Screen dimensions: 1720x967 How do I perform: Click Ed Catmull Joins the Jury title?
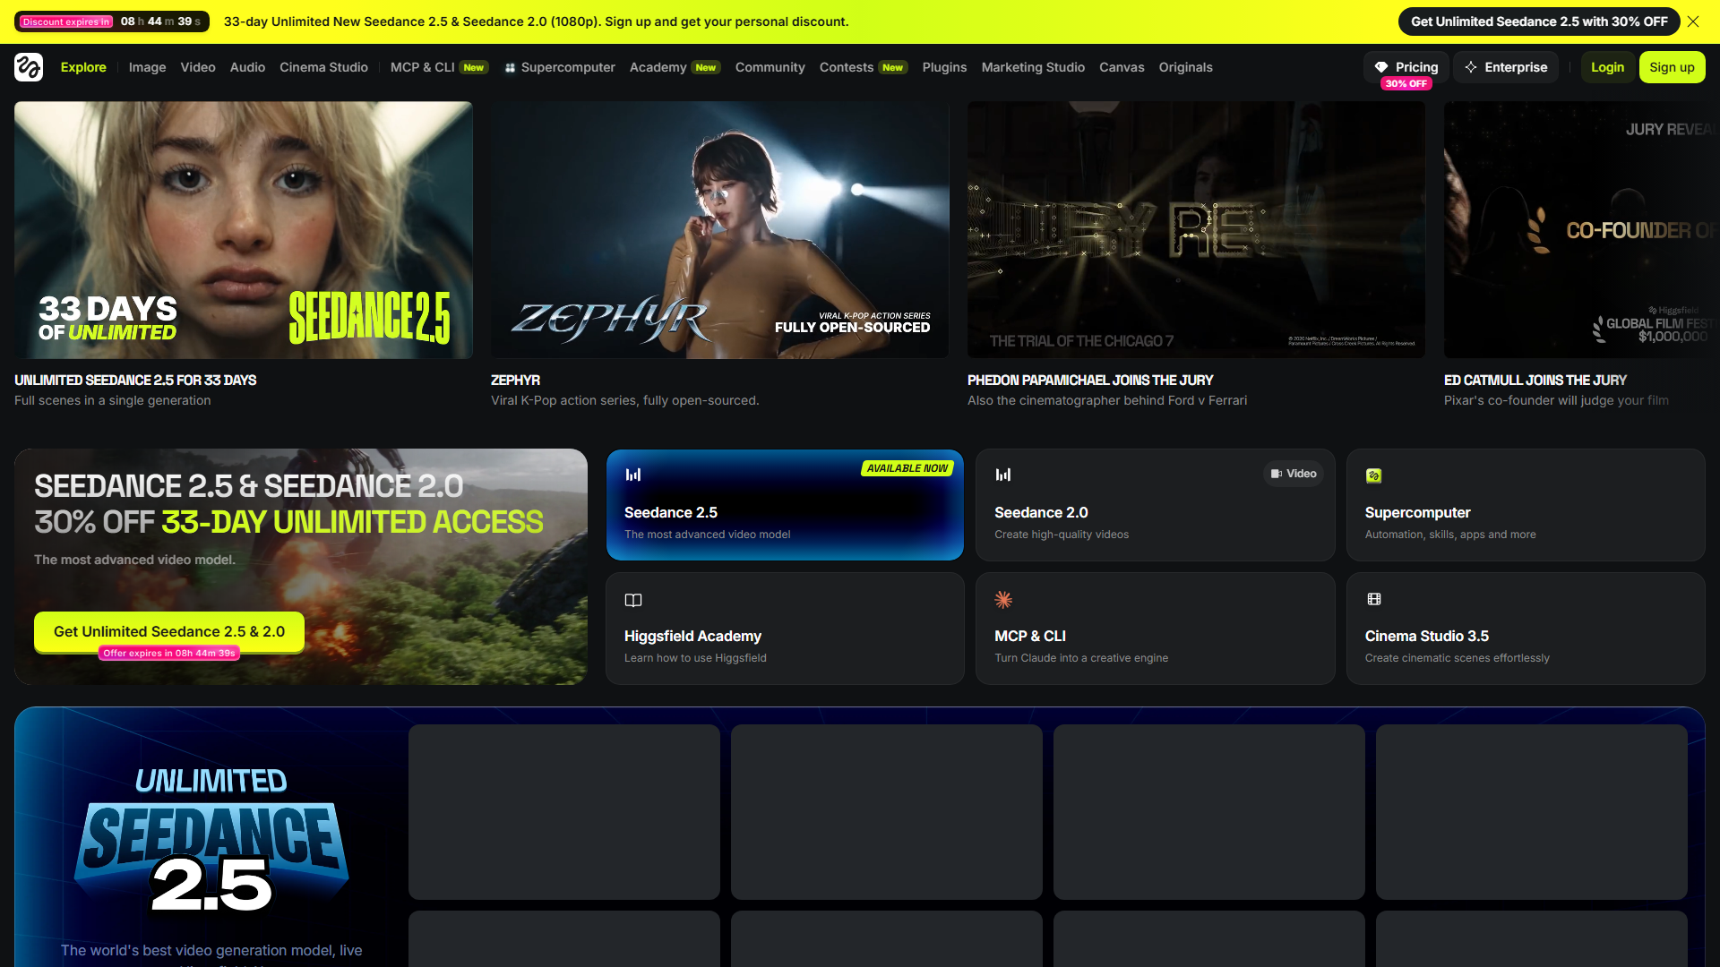1535,381
